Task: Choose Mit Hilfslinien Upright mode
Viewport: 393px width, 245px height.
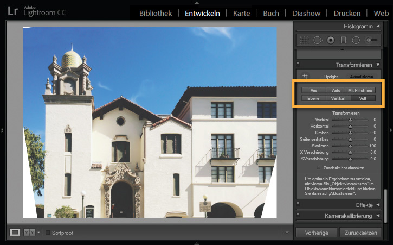Action: click(360, 90)
